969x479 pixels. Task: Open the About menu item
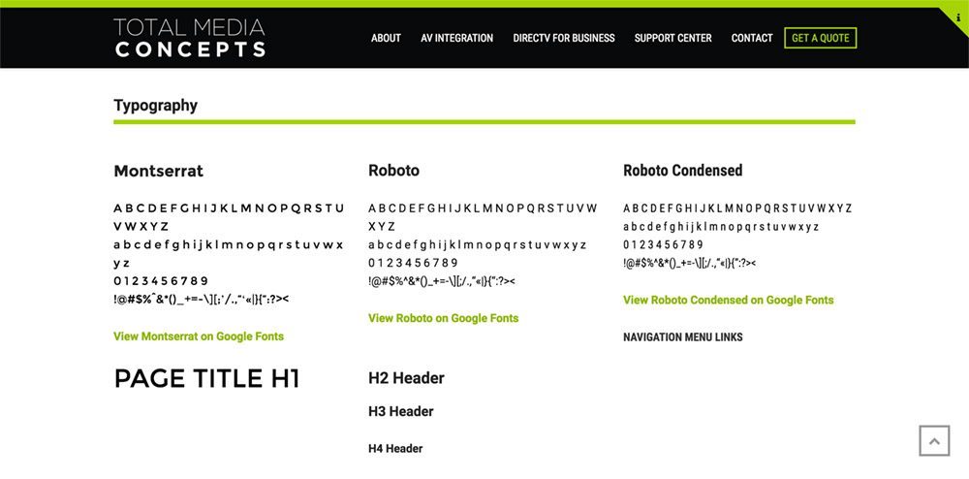(x=386, y=38)
